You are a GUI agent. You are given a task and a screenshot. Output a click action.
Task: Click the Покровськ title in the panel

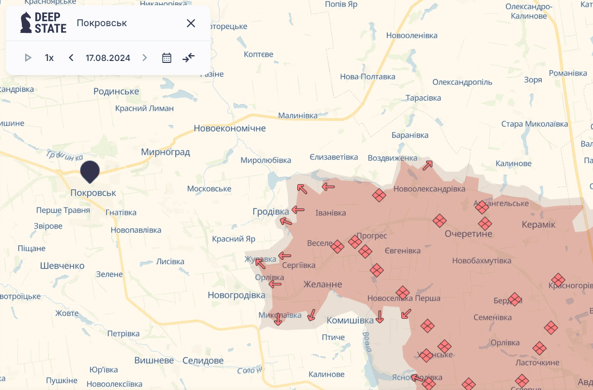(102, 23)
